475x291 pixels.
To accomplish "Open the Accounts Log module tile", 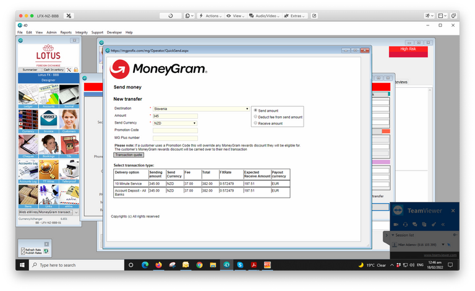I will 28,171.
